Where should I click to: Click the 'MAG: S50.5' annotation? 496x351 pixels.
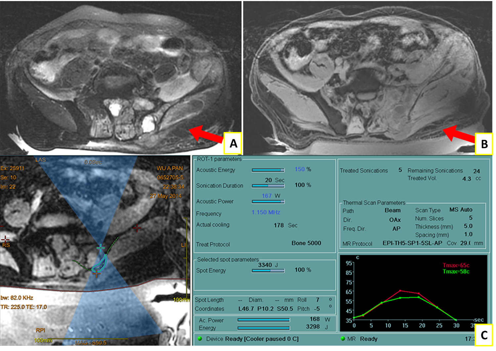click(x=91, y=343)
